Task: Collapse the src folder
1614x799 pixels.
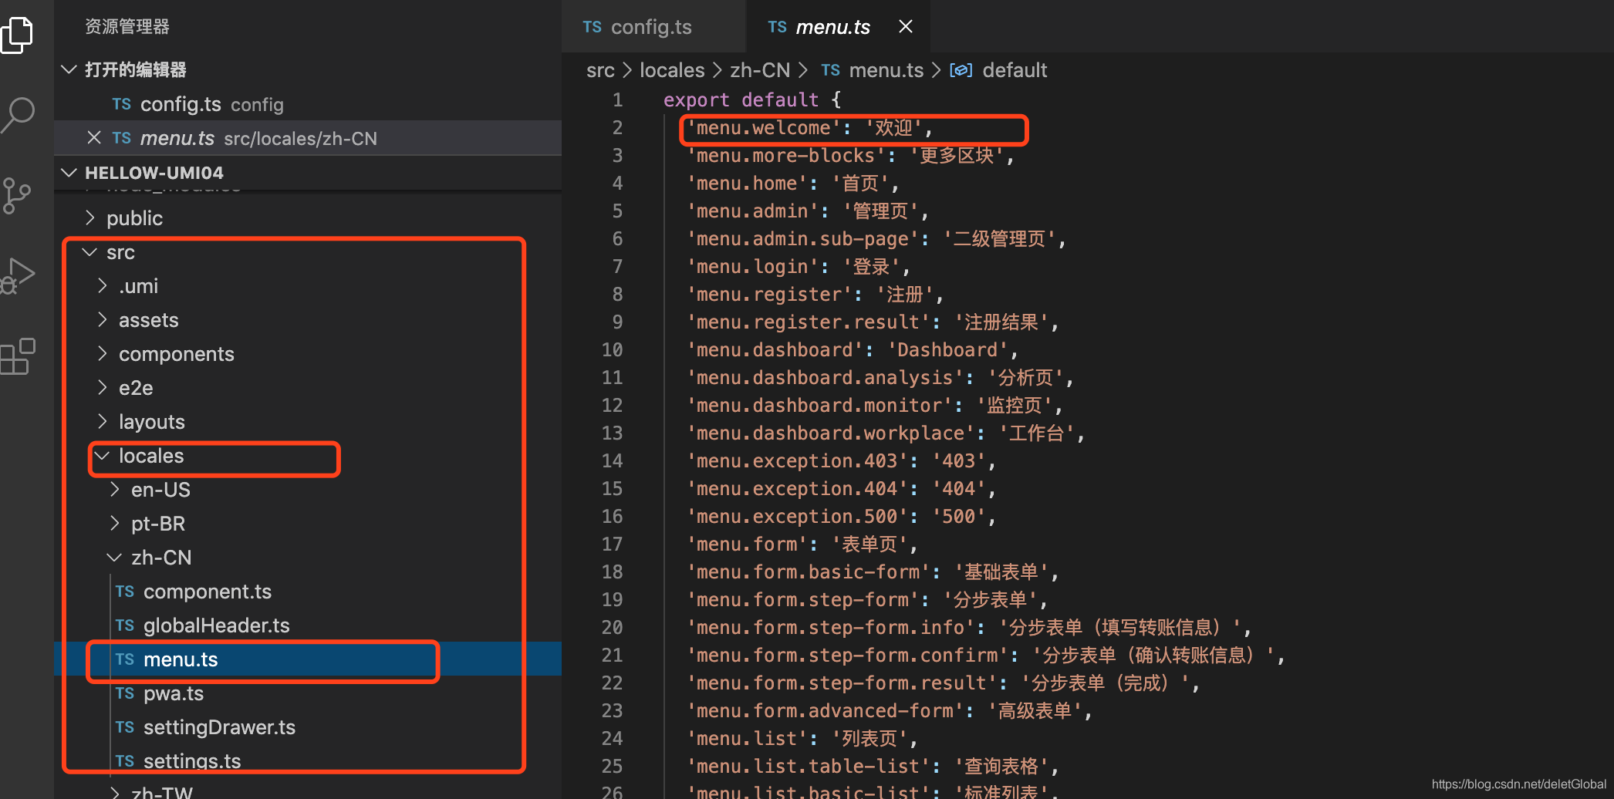Action: (x=89, y=252)
